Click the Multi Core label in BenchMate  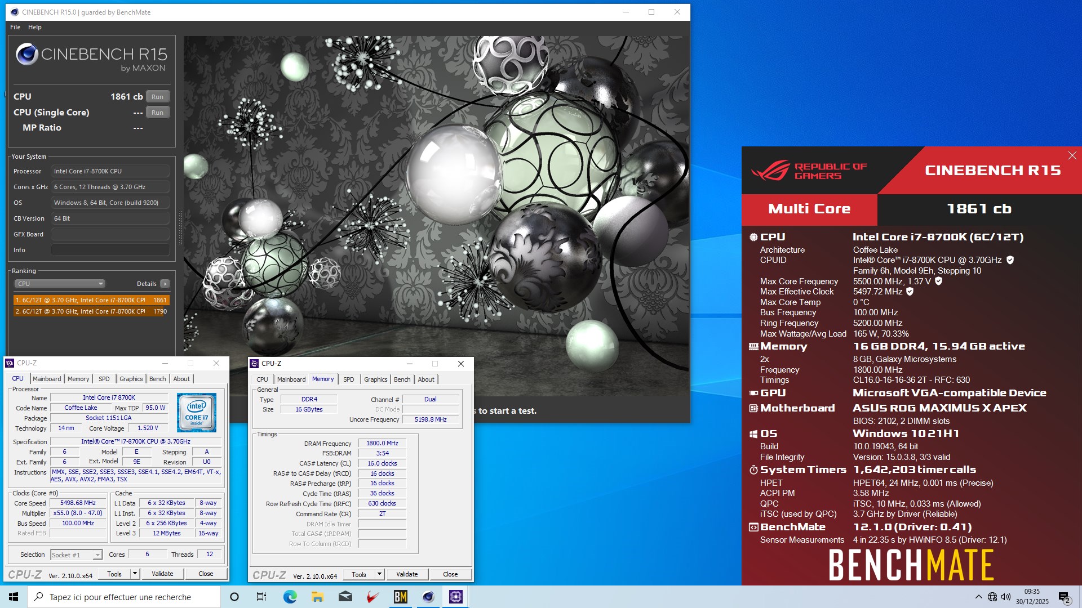(809, 209)
